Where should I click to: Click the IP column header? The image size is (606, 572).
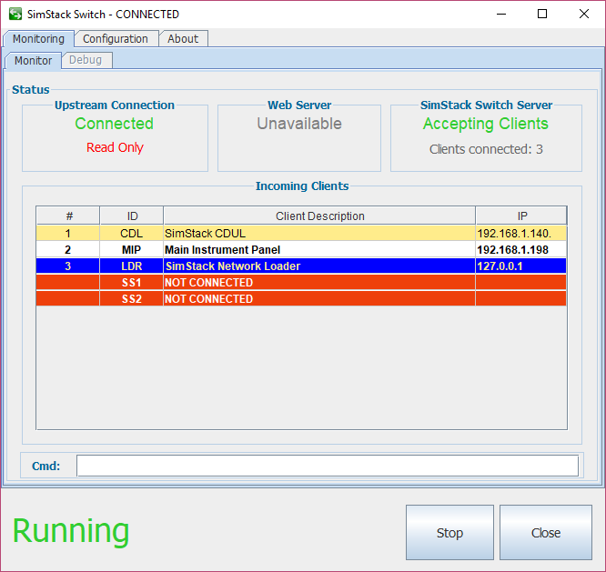[521, 216]
